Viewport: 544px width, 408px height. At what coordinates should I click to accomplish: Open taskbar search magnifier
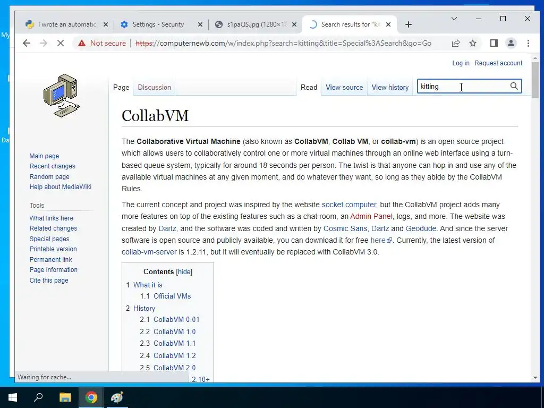[38, 397]
